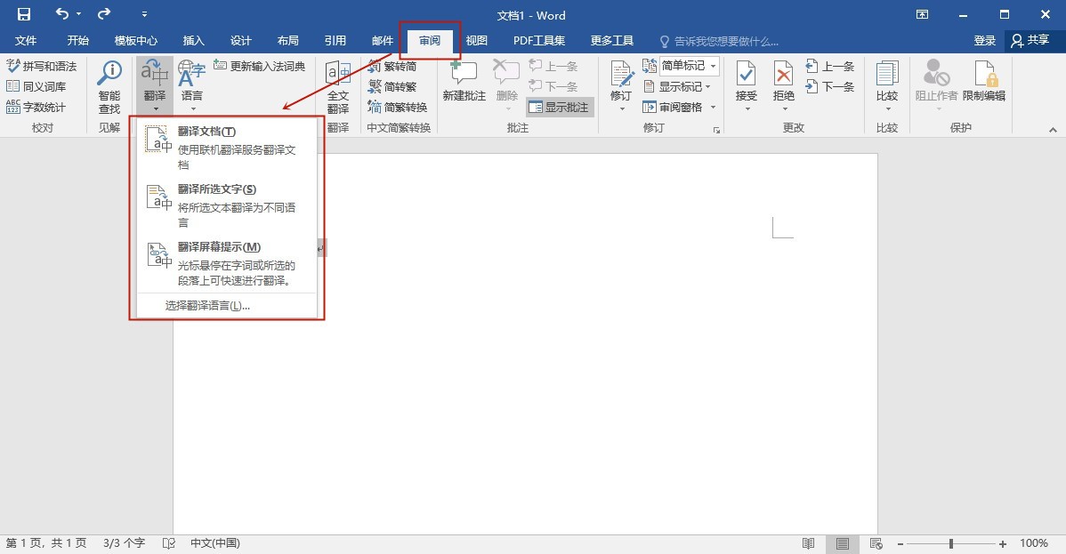Run the 拼写和语法 spelling checker
Viewport: 1066px width, 554px height.
coord(43,66)
